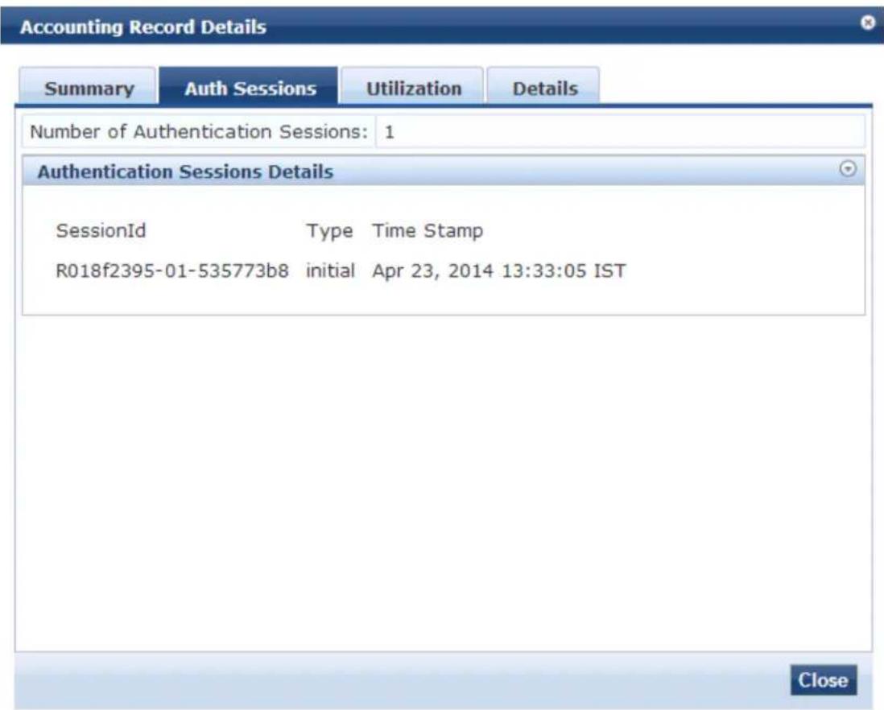Click the Time Stamp column header
884x710 pixels.
(428, 231)
